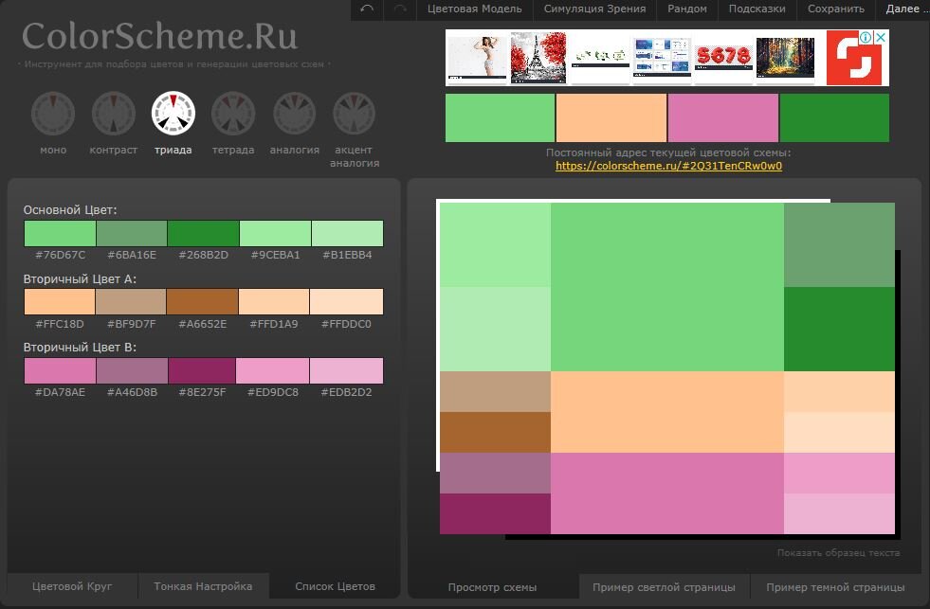The height and width of the screenshot is (609, 930).
Task: Open the ad info icon
Action: coord(866,37)
